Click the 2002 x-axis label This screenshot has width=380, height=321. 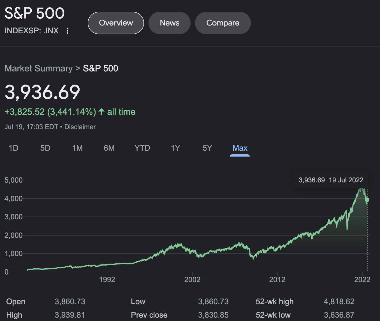[x=192, y=280]
